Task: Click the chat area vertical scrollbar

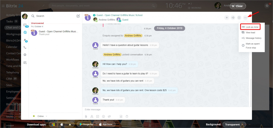Action: coord(251,93)
